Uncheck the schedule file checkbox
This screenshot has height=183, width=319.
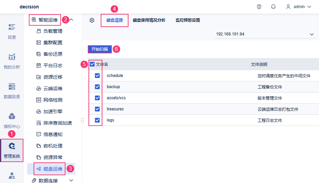pos(97,76)
